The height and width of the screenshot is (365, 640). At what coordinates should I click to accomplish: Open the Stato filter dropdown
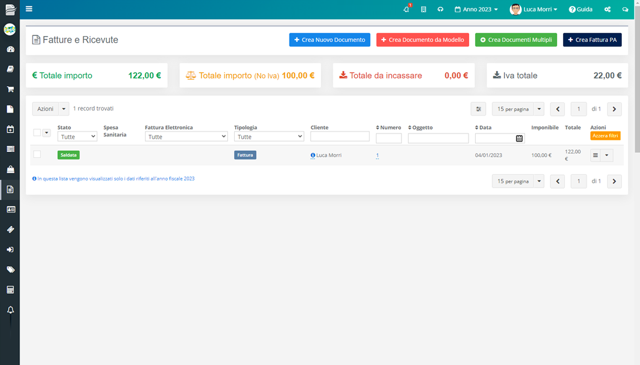(77, 137)
